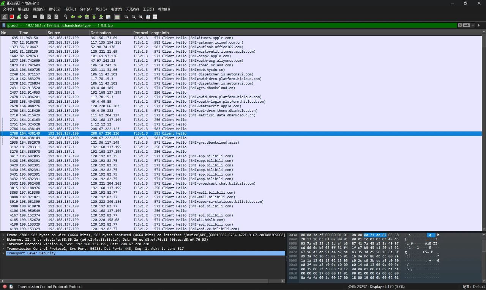Close the capture file
486x290 pixels.
tap(49, 17)
